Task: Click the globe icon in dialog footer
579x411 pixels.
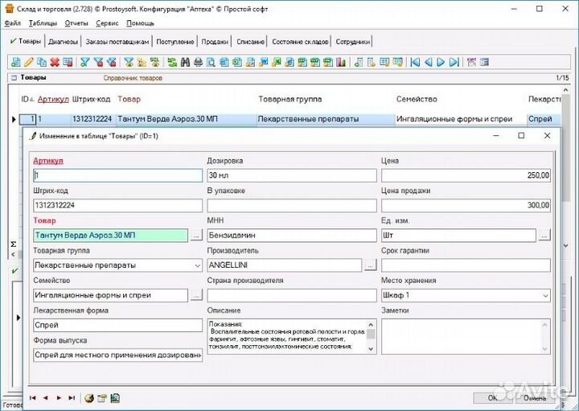Action: pyautogui.click(x=88, y=397)
